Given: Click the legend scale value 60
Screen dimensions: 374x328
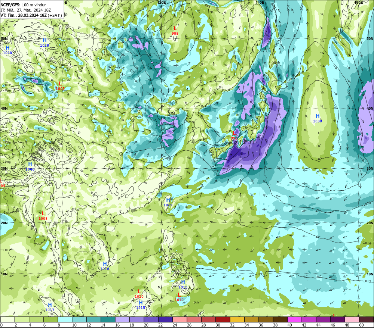Looking at the screenshot, I should click(361, 325).
